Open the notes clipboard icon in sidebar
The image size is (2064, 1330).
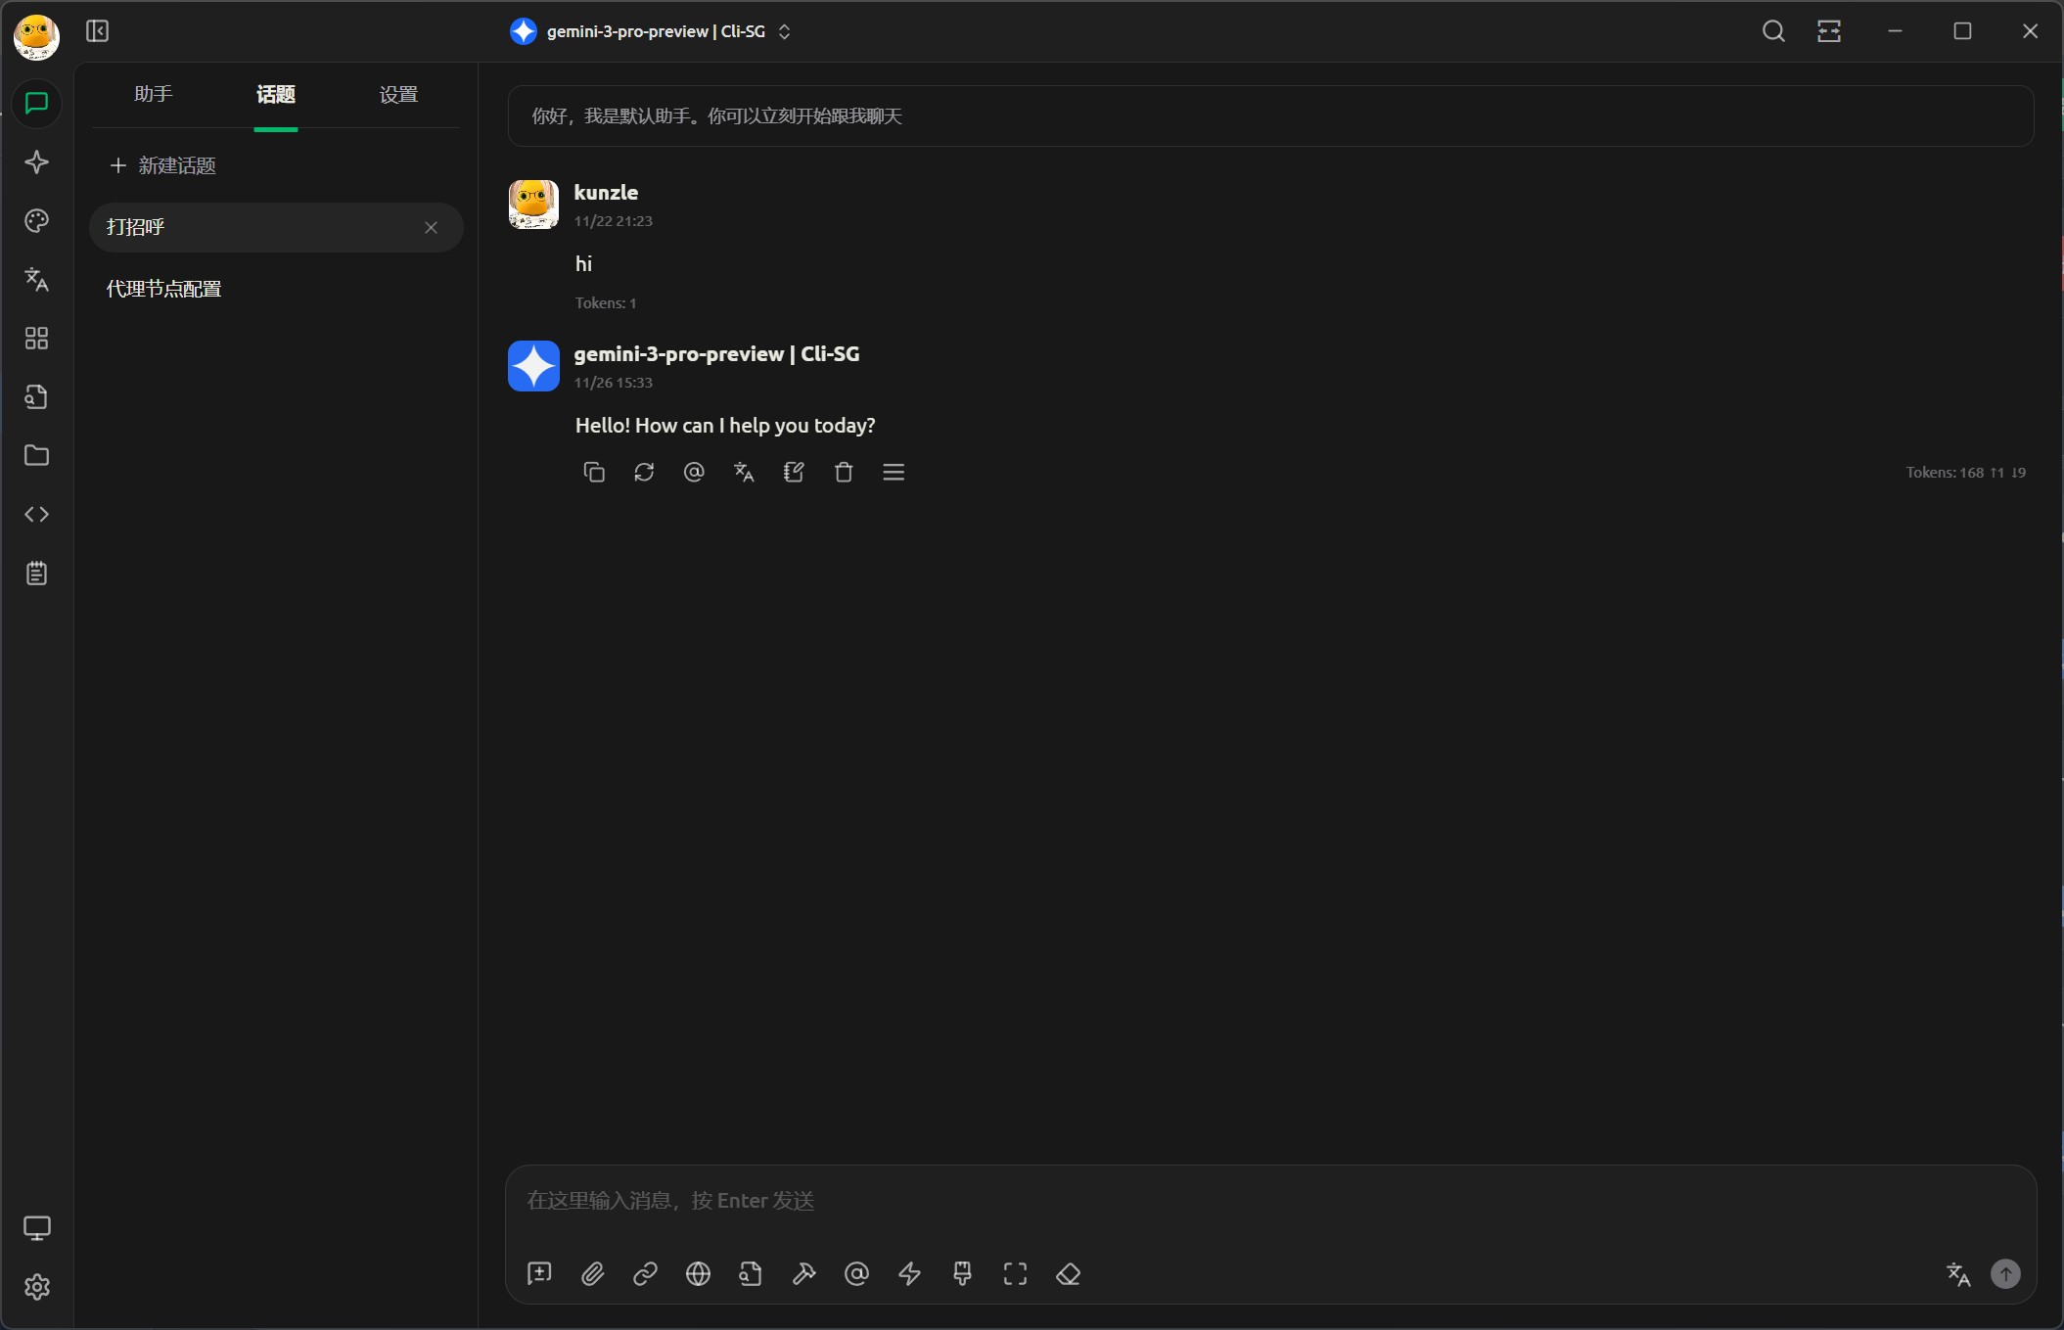36,573
